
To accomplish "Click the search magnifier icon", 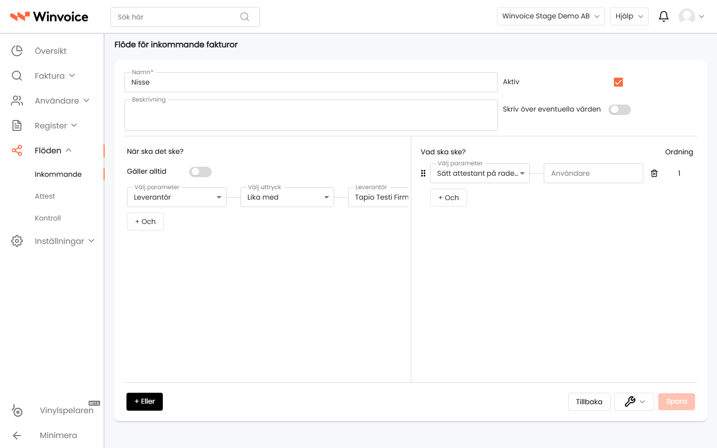I will click(244, 17).
